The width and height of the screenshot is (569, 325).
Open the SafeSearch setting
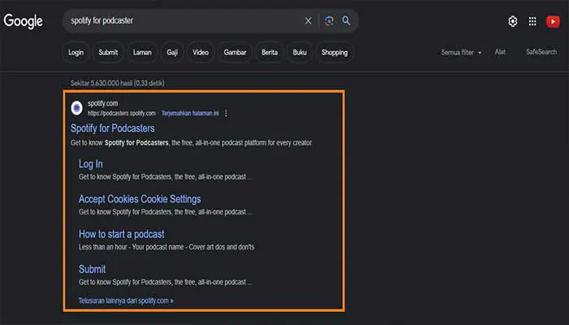click(x=541, y=52)
